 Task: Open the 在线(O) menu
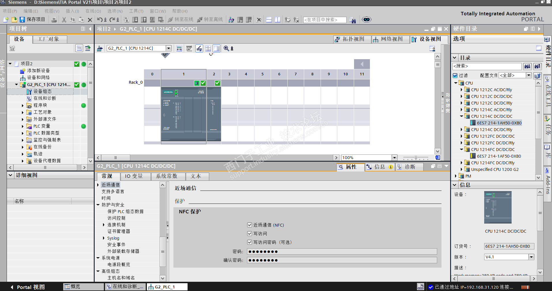coord(93,11)
